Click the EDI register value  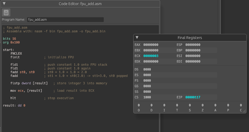(x=193, y=61)
